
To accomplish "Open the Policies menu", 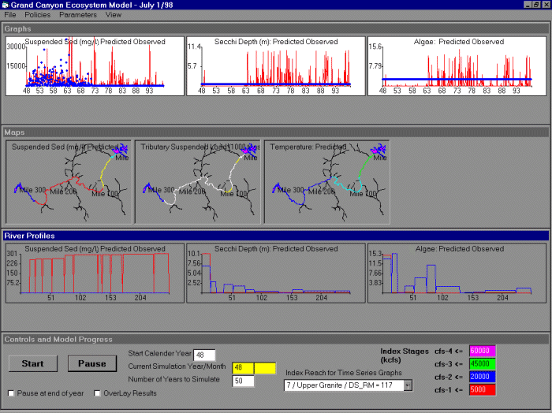I will point(36,15).
